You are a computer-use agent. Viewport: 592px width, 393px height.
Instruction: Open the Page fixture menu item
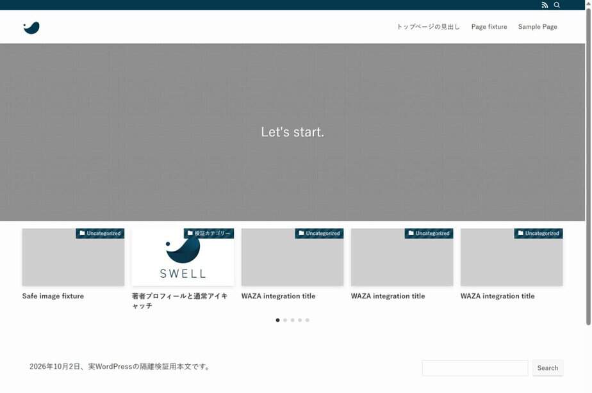[x=489, y=27]
